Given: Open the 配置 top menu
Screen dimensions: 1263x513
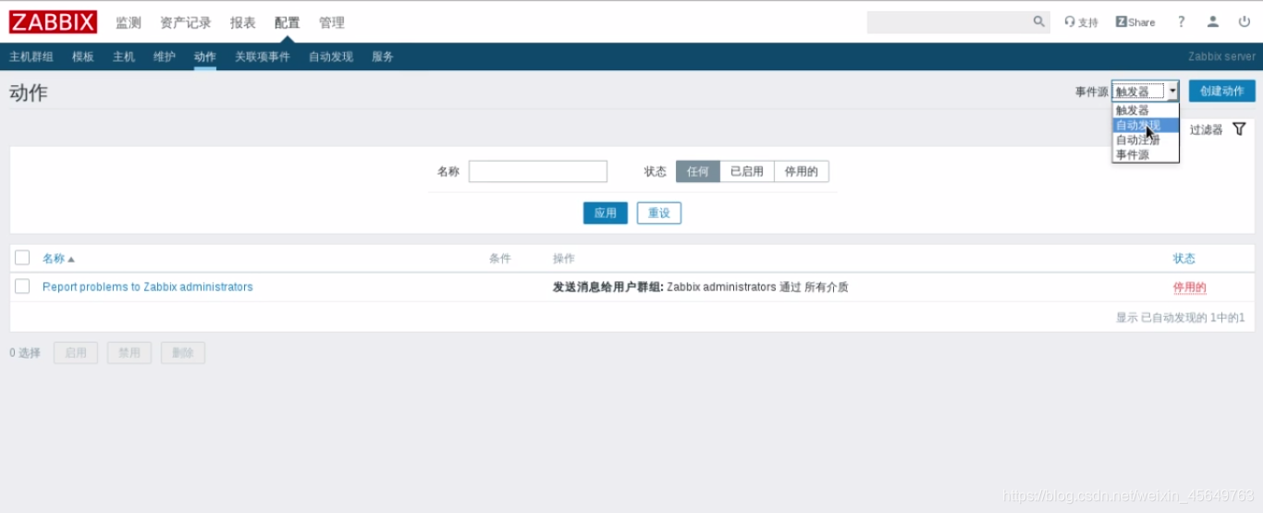Looking at the screenshot, I should pos(288,22).
